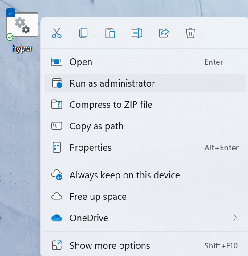Screen dimensions: 248x256
Task: Expand the OneDrive submenu chevron
Action: click(235, 218)
